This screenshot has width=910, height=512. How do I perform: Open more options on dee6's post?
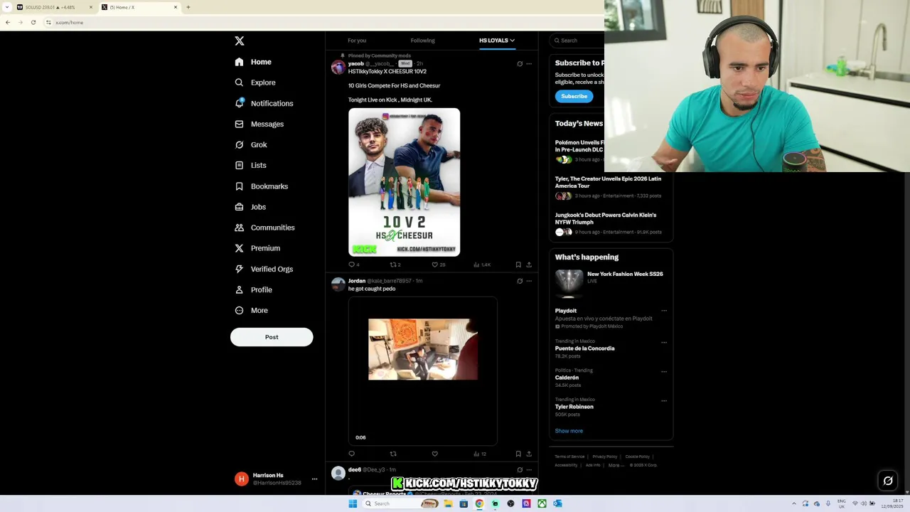coord(529,470)
